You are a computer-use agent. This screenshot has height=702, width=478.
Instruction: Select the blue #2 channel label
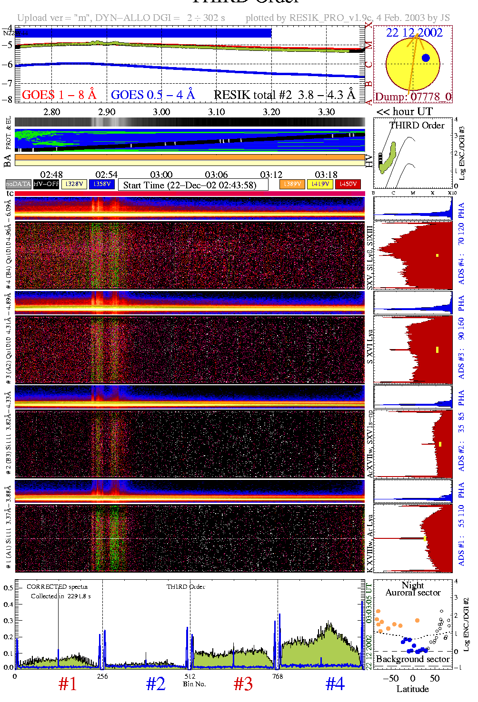tap(156, 684)
